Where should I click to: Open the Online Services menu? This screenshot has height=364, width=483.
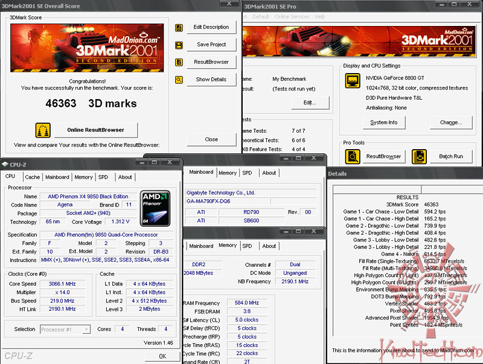(292, 17)
